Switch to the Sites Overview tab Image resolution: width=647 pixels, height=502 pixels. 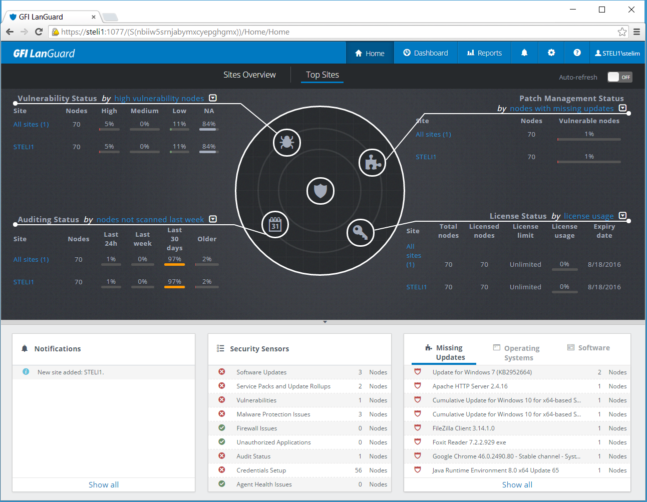pos(249,74)
